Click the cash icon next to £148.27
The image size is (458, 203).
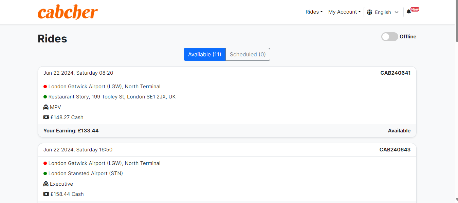click(x=46, y=117)
